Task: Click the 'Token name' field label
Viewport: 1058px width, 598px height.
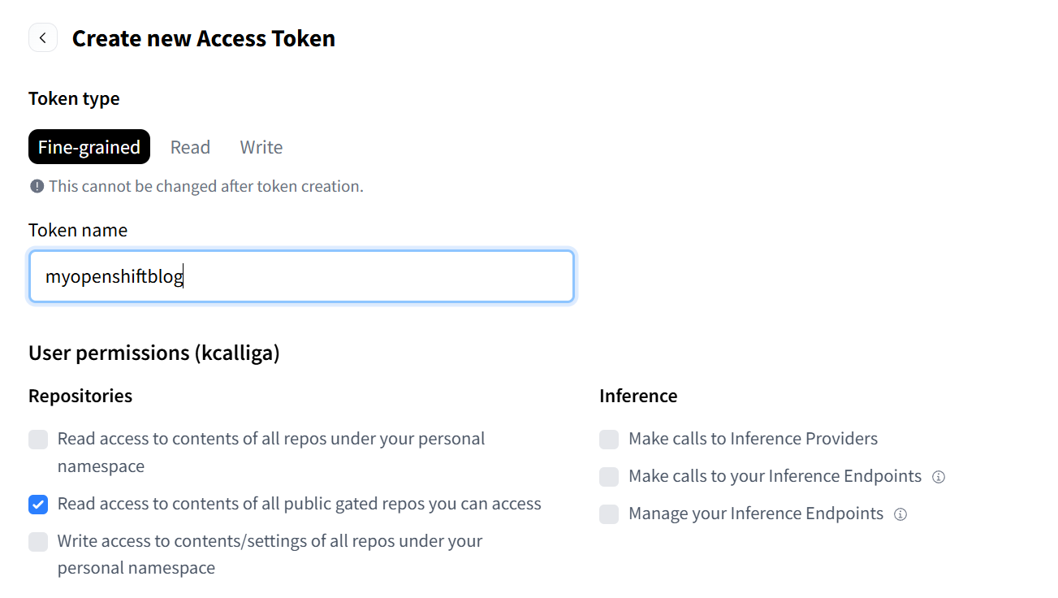Action: coord(78,231)
